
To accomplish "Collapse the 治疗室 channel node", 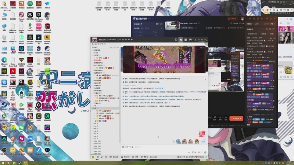I will pyautogui.click(x=93, y=55).
